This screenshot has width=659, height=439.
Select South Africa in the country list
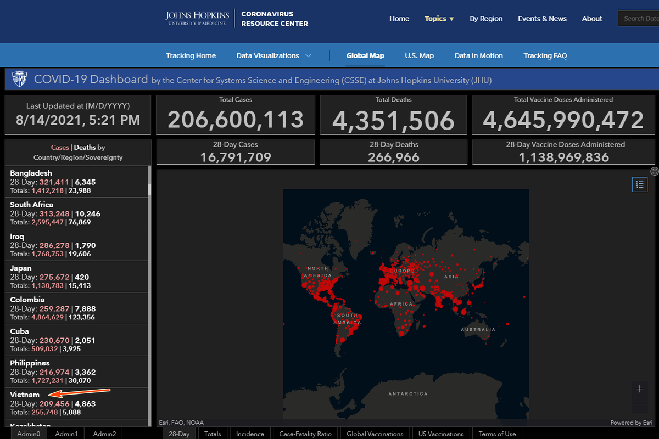tap(76, 213)
